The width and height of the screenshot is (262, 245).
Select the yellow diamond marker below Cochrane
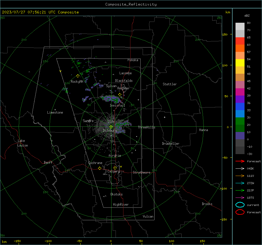[x=100, y=168]
